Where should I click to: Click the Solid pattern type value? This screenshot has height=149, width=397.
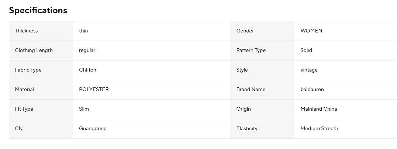pyautogui.click(x=306, y=50)
